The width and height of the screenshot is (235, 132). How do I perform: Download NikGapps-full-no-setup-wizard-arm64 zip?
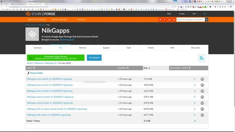pyautogui.click(x=57, y=109)
